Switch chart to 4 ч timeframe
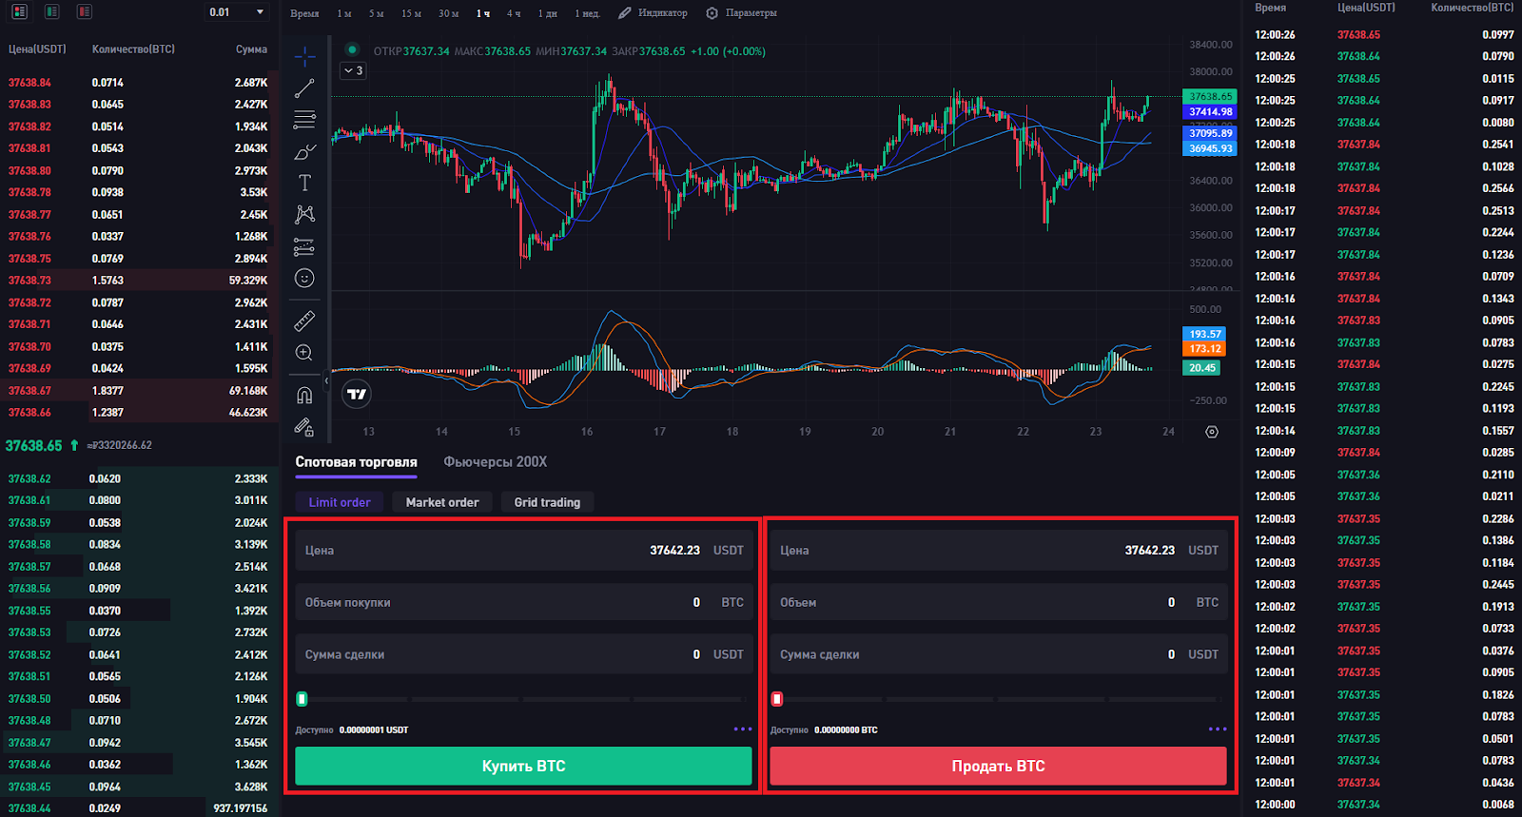The image size is (1522, 817). coord(514,13)
